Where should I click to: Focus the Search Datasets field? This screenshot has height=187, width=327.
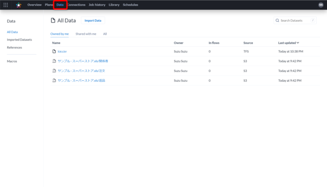[x=295, y=20]
